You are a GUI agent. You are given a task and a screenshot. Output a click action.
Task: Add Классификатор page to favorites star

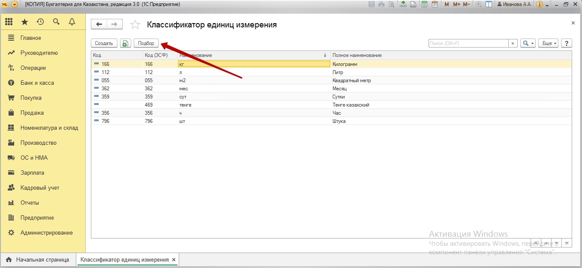135,25
